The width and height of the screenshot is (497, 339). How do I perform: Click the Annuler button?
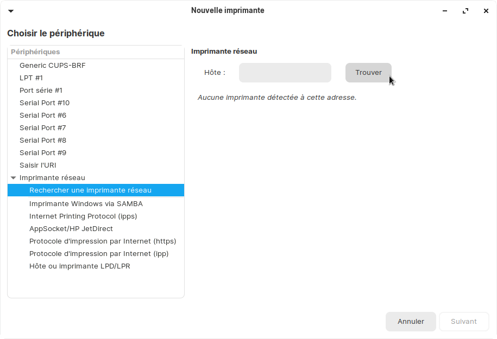pyautogui.click(x=411, y=322)
